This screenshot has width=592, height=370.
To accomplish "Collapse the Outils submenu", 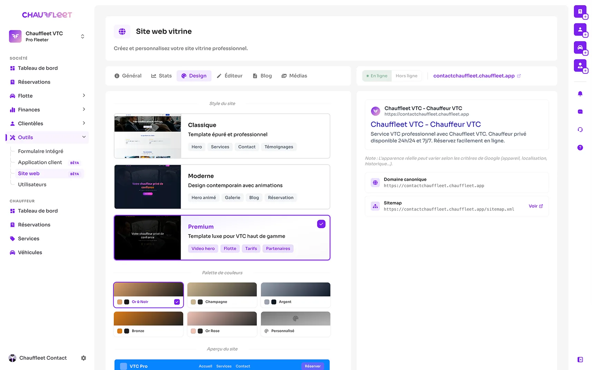I will (84, 137).
